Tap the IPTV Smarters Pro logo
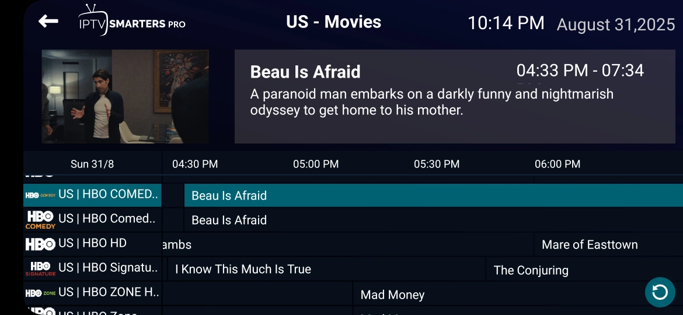Image resolution: width=683 pixels, height=315 pixels. tap(131, 20)
